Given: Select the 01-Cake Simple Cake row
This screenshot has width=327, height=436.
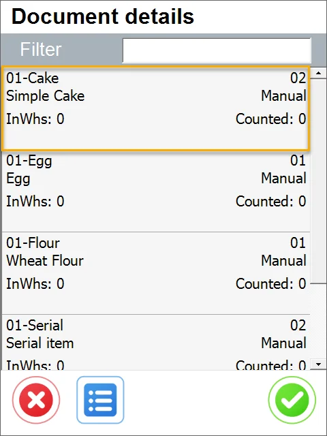Looking at the screenshot, I should 156,108.
